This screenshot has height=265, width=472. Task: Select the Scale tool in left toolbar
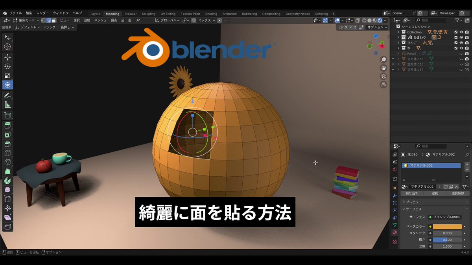click(x=7, y=76)
